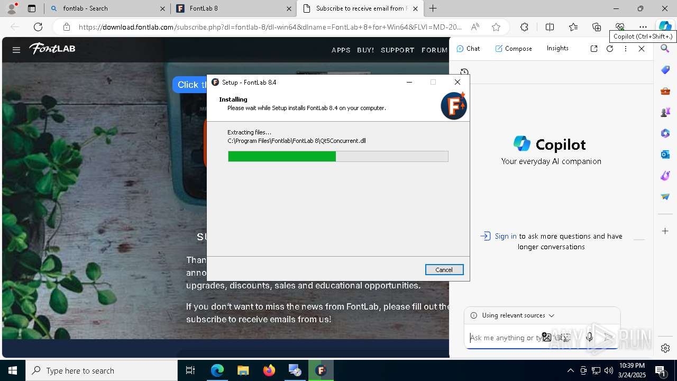Open the sidebar Drop paper plane icon
The width and height of the screenshot is (677, 381).
pos(665,197)
